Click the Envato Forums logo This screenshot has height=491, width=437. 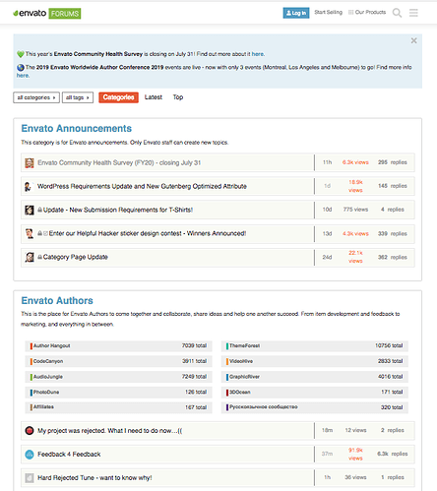coord(47,14)
